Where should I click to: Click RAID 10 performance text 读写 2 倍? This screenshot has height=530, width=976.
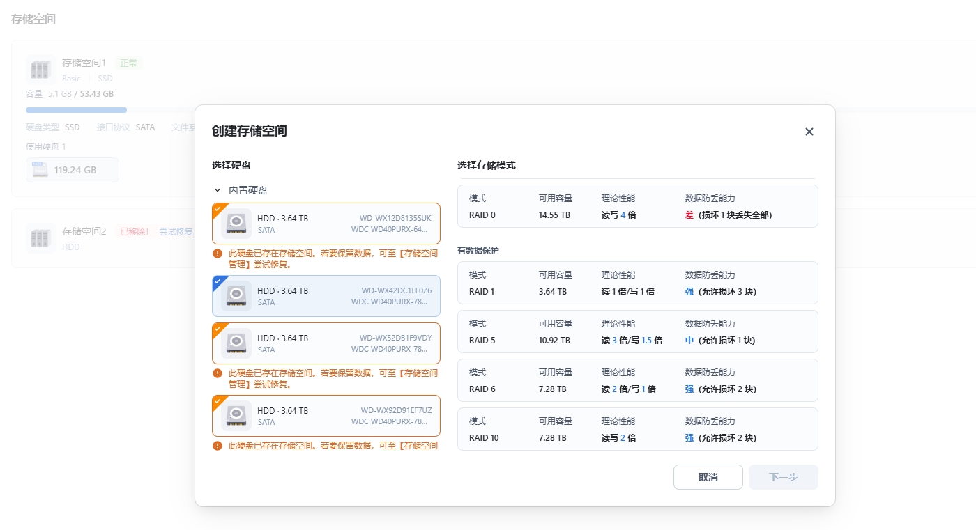click(x=619, y=438)
